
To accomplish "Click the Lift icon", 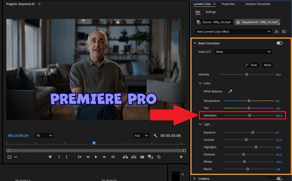I will [x=125, y=157].
